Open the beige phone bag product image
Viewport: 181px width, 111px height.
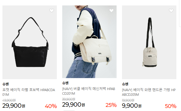149,42
